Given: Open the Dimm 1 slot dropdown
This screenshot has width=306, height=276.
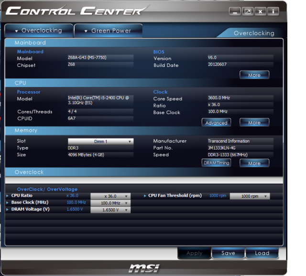Looking at the screenshot, I should [x=101, y=141].
